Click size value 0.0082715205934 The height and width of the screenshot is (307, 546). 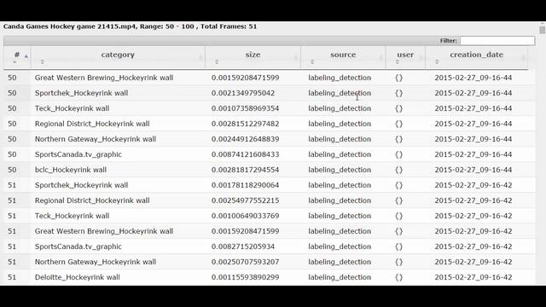point(242,246)
